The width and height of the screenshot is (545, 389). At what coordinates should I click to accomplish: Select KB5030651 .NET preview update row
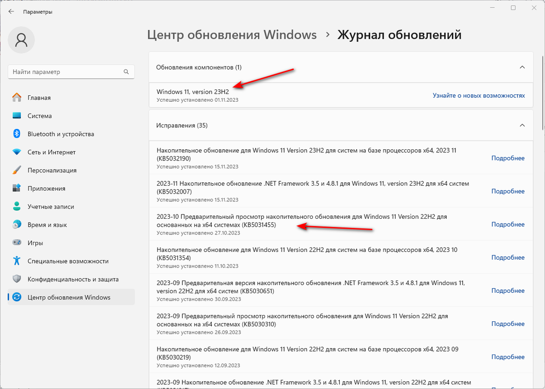(341, 290)
